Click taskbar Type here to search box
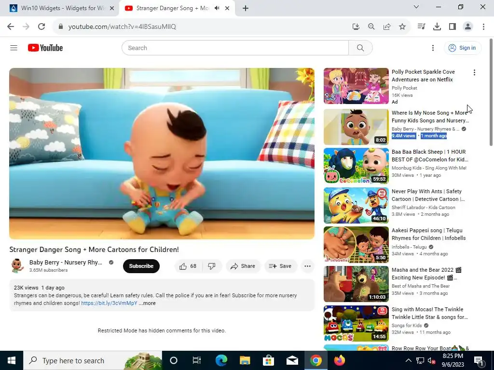 (x=93, y=360)
